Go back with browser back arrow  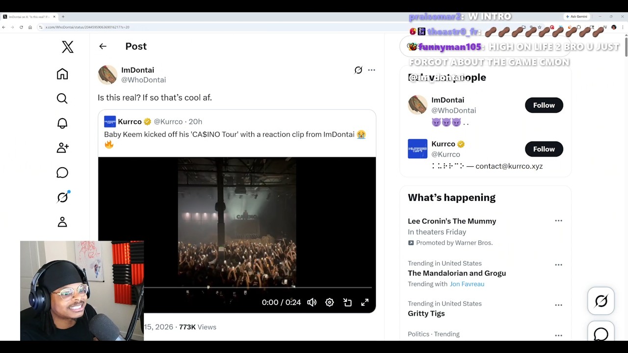tap(4, 27)
